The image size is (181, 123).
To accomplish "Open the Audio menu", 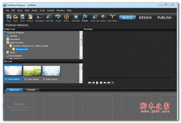I will [x=34, y=10].
